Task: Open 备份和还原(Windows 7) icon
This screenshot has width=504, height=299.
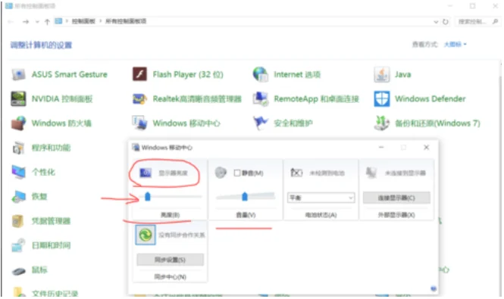Action: (x=381, y=123)
